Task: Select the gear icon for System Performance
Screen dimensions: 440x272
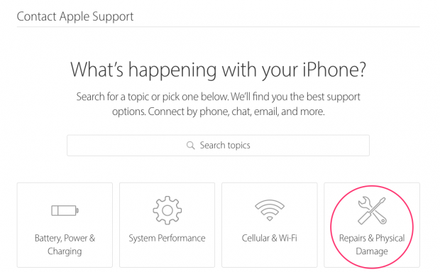Action: pos(167,210)
